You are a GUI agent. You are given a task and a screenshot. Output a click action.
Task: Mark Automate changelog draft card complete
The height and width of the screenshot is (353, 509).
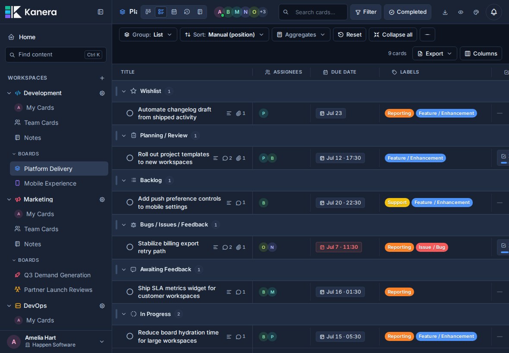tap(130, 113)
